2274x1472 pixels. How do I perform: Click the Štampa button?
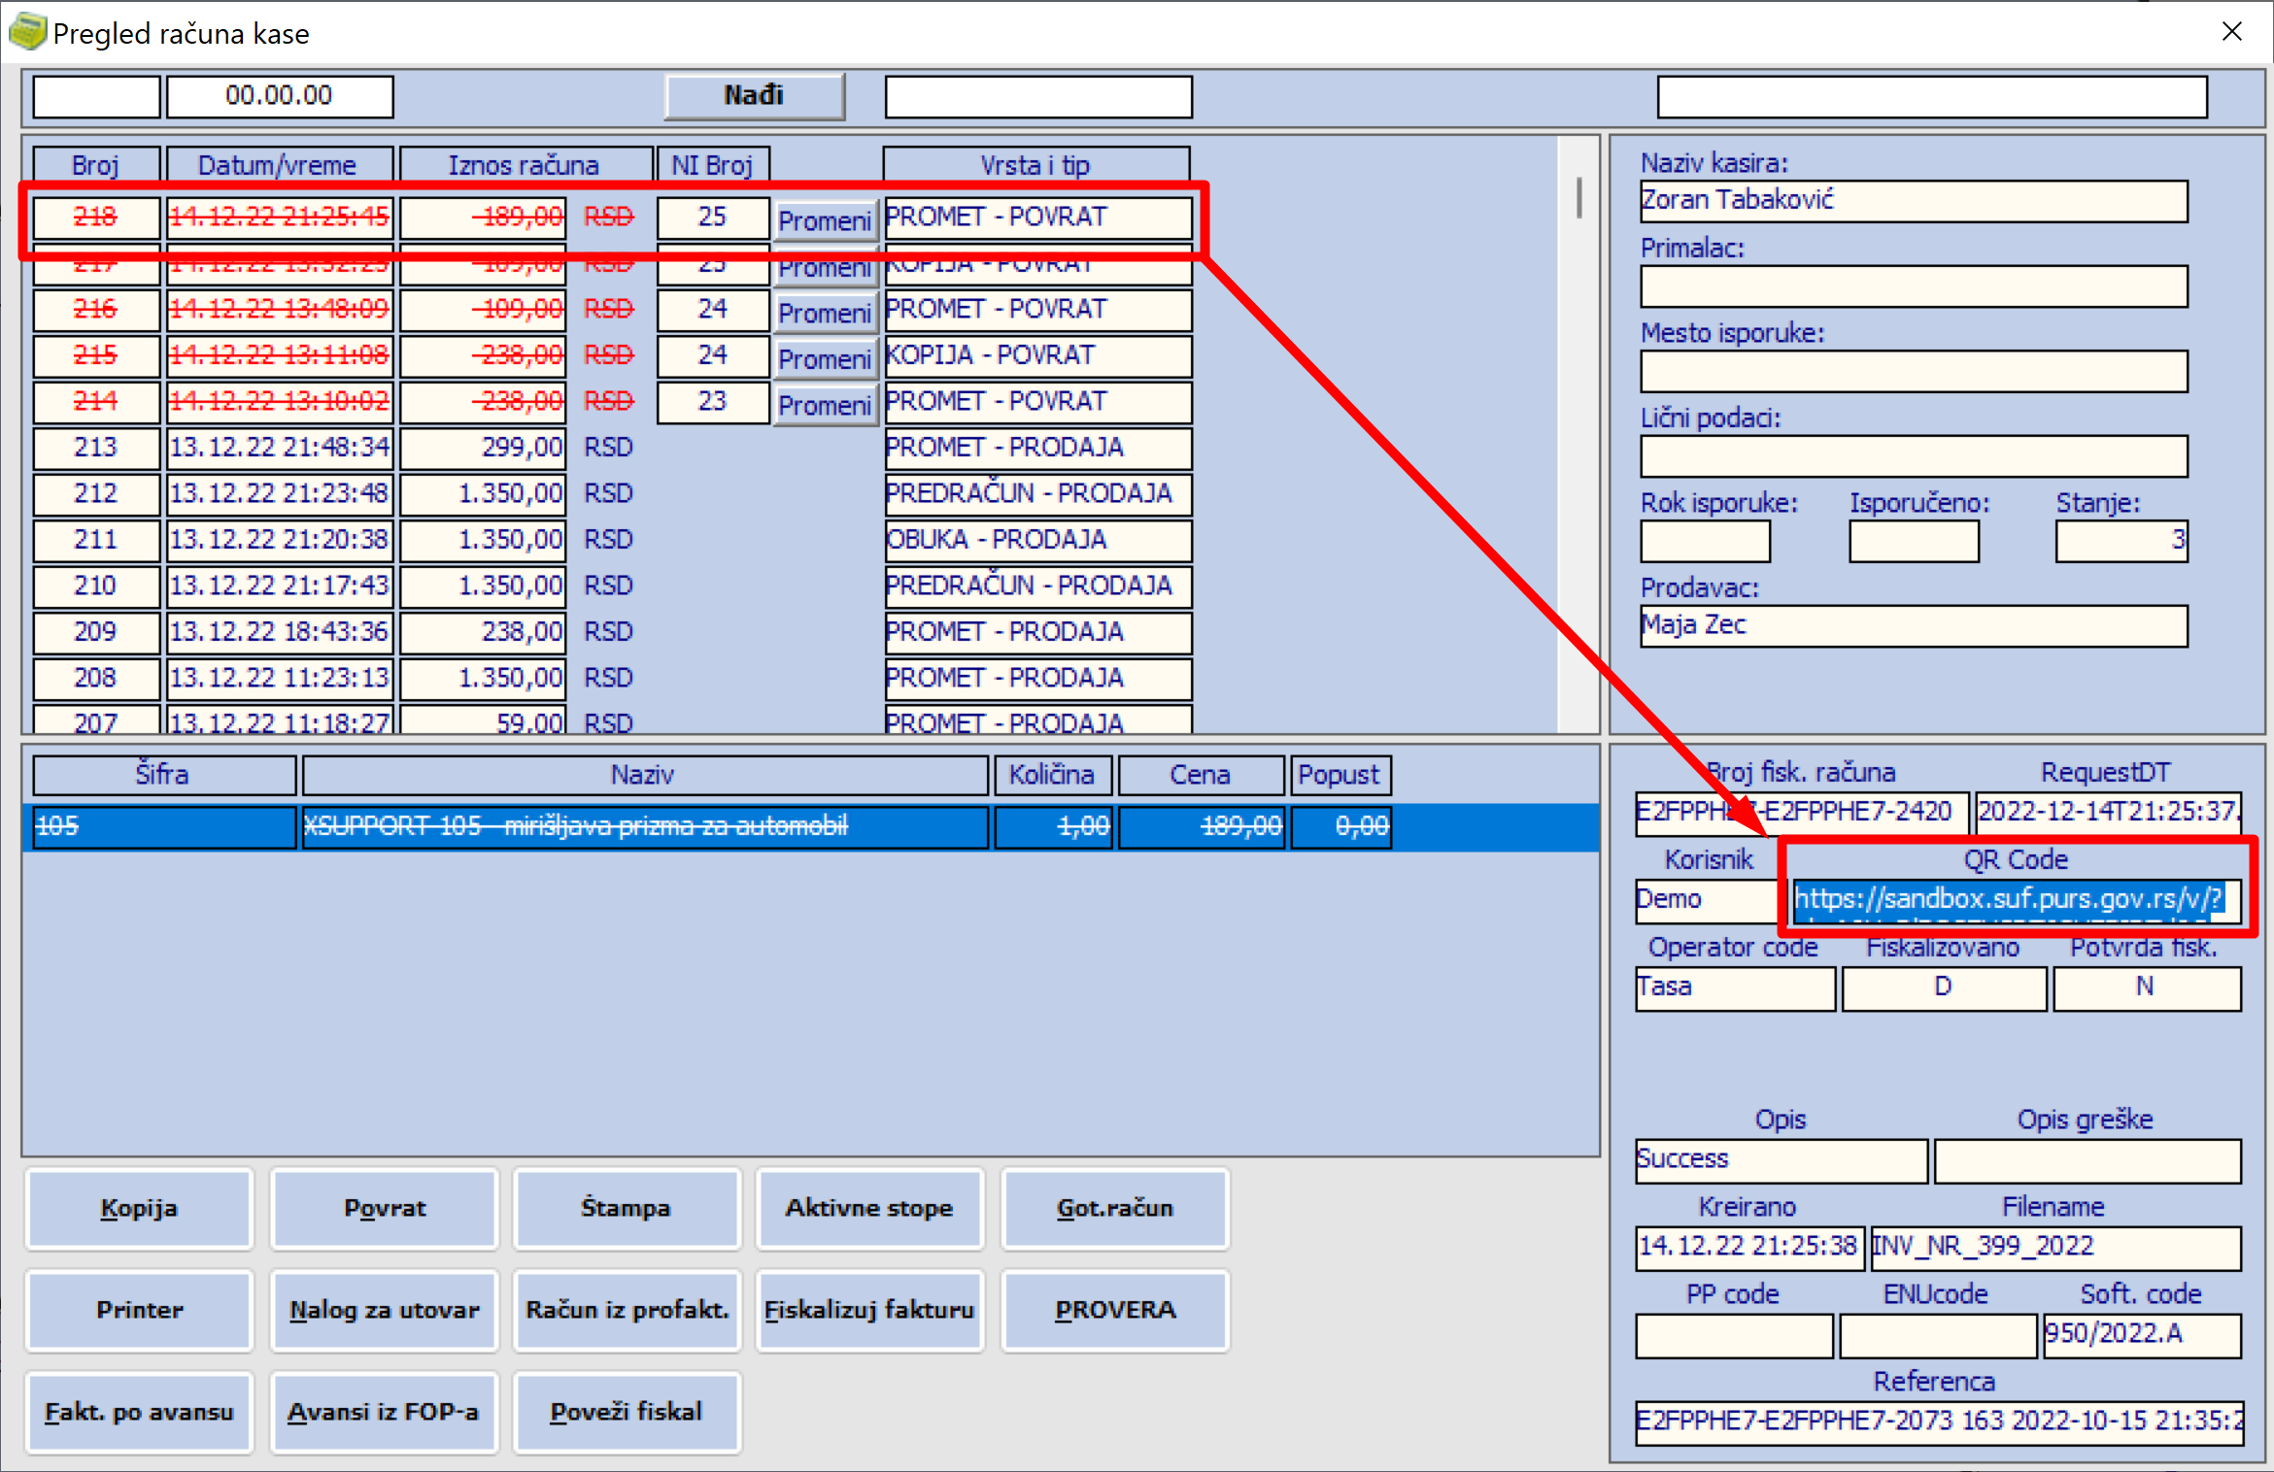pyautogui.click(x=627, y=1208)
